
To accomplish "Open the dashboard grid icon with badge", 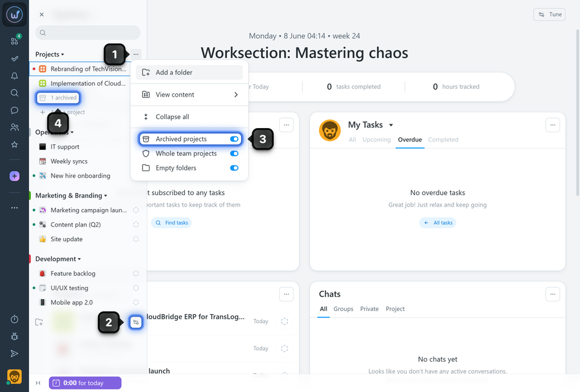I will [x=14, y=41].
